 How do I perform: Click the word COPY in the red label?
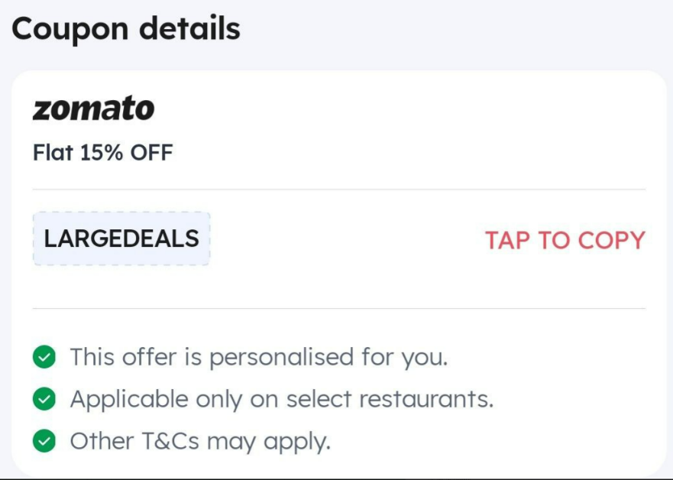pos(612,240)
